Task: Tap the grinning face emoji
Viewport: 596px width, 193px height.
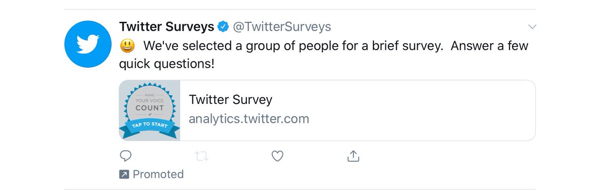Action: [128, 47]
